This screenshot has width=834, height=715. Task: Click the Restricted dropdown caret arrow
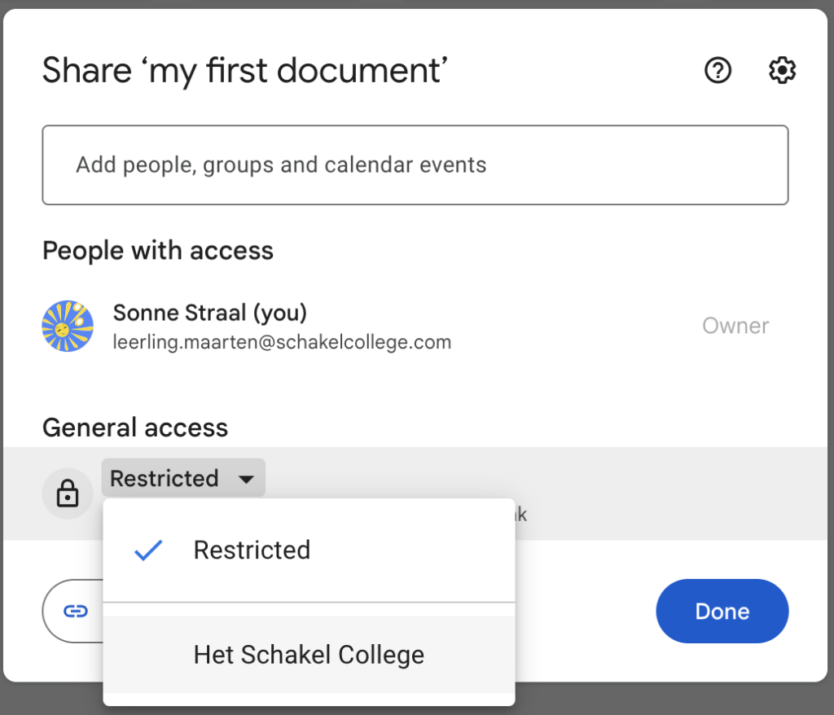[x=246, y=479]
